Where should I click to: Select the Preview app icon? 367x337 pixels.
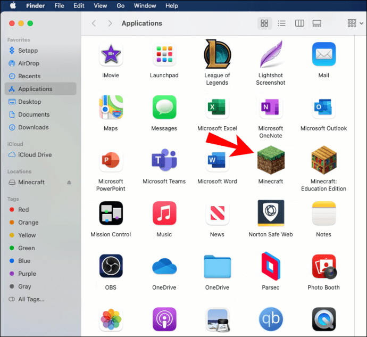tap(218, 320)
